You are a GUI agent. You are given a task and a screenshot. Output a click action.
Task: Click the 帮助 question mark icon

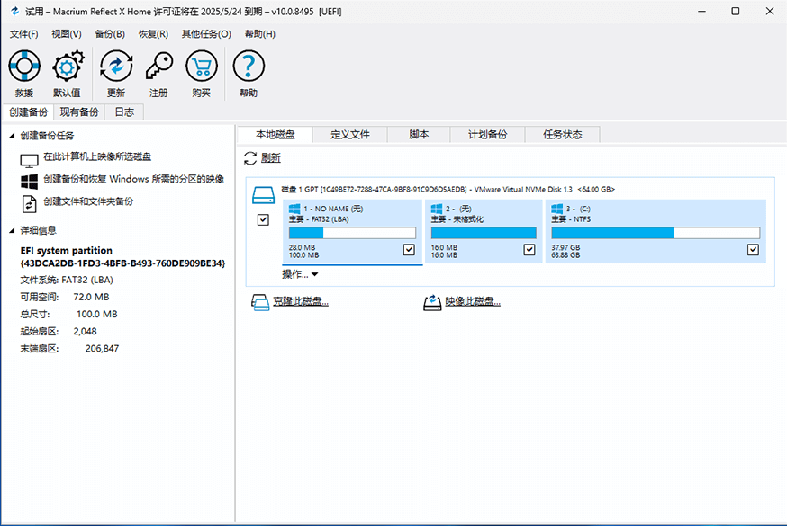click(x=248, y=66)
